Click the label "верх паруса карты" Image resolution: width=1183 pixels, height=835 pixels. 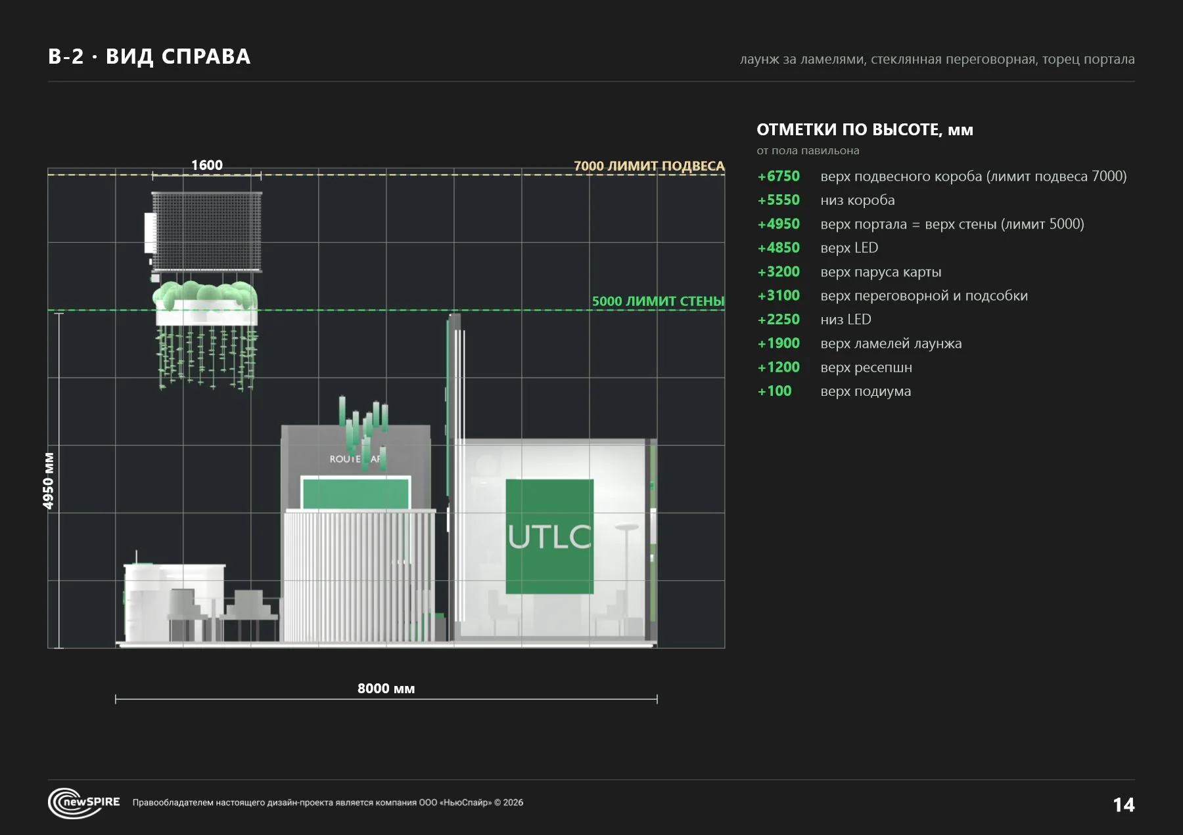click(x=881, y=272)
